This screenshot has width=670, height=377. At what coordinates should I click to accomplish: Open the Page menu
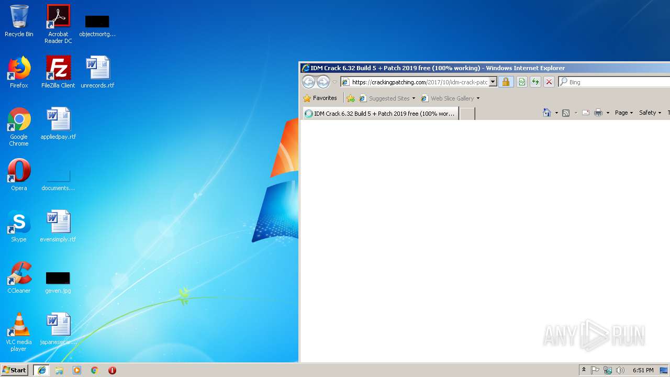624,113
